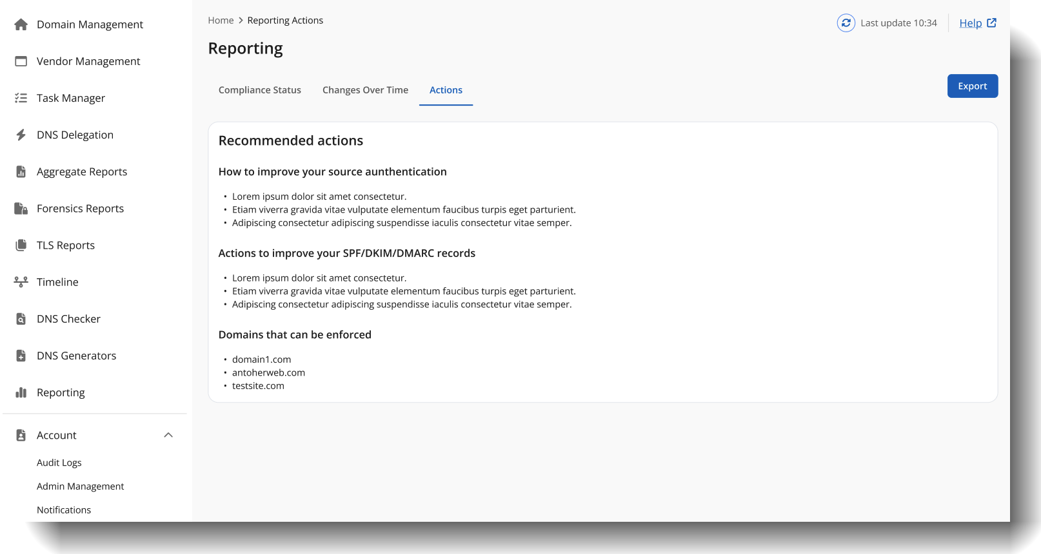The width and height of the screenshot is (1041, 554).
Task: Select the Actions tab
Action: tap(446, 90)
